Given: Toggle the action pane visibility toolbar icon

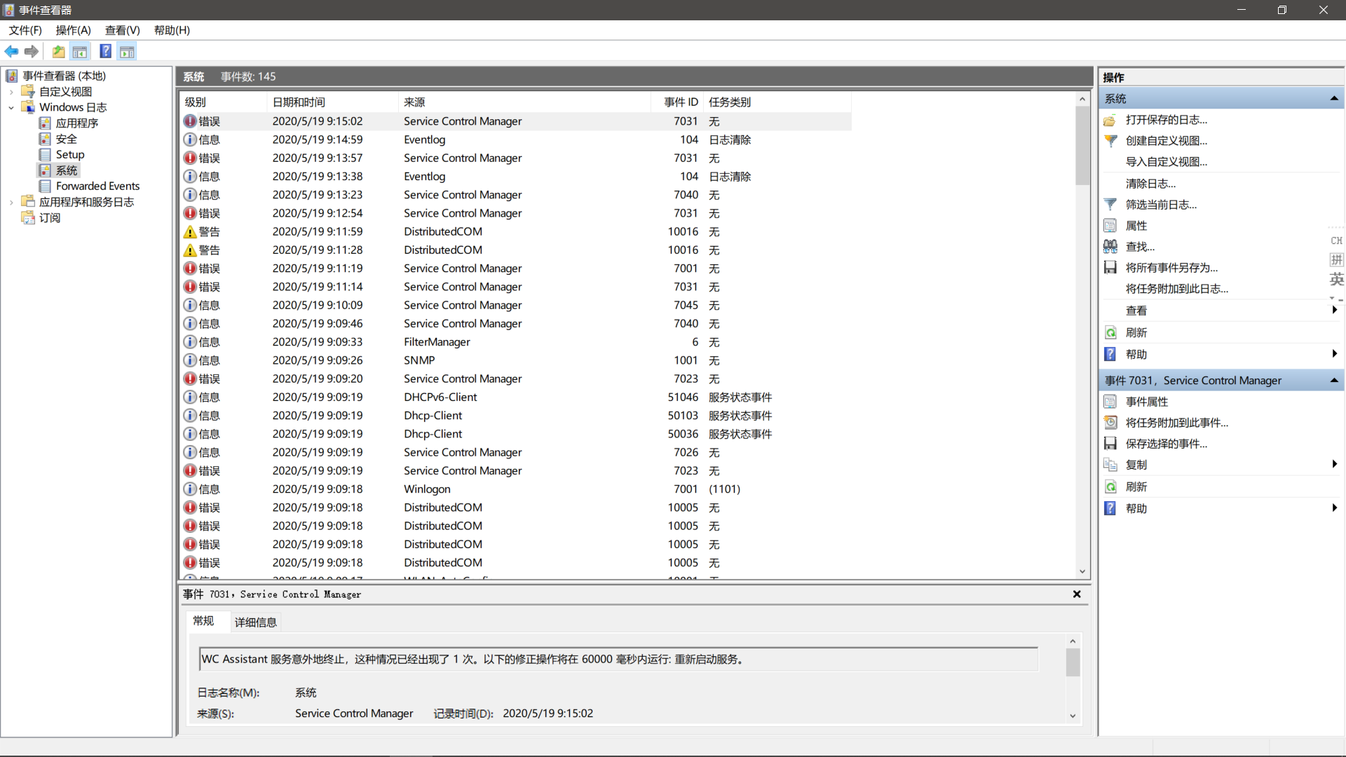Looking at the screenshot, I should point(127,51).
